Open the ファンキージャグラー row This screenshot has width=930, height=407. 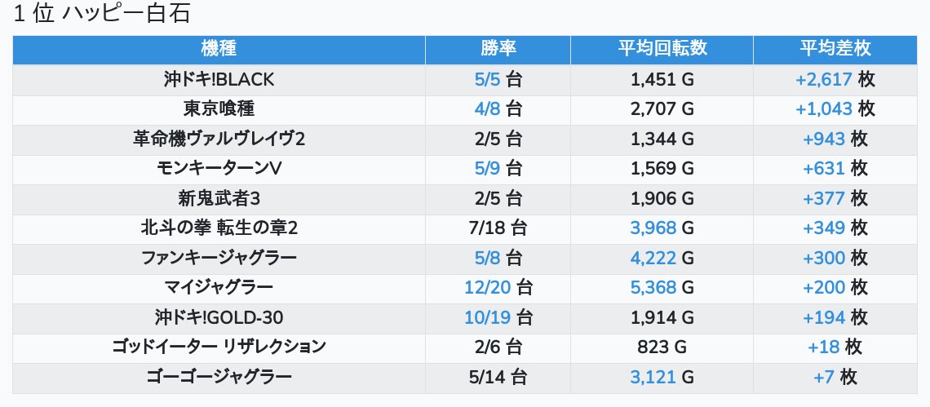[x=219, y=258]
